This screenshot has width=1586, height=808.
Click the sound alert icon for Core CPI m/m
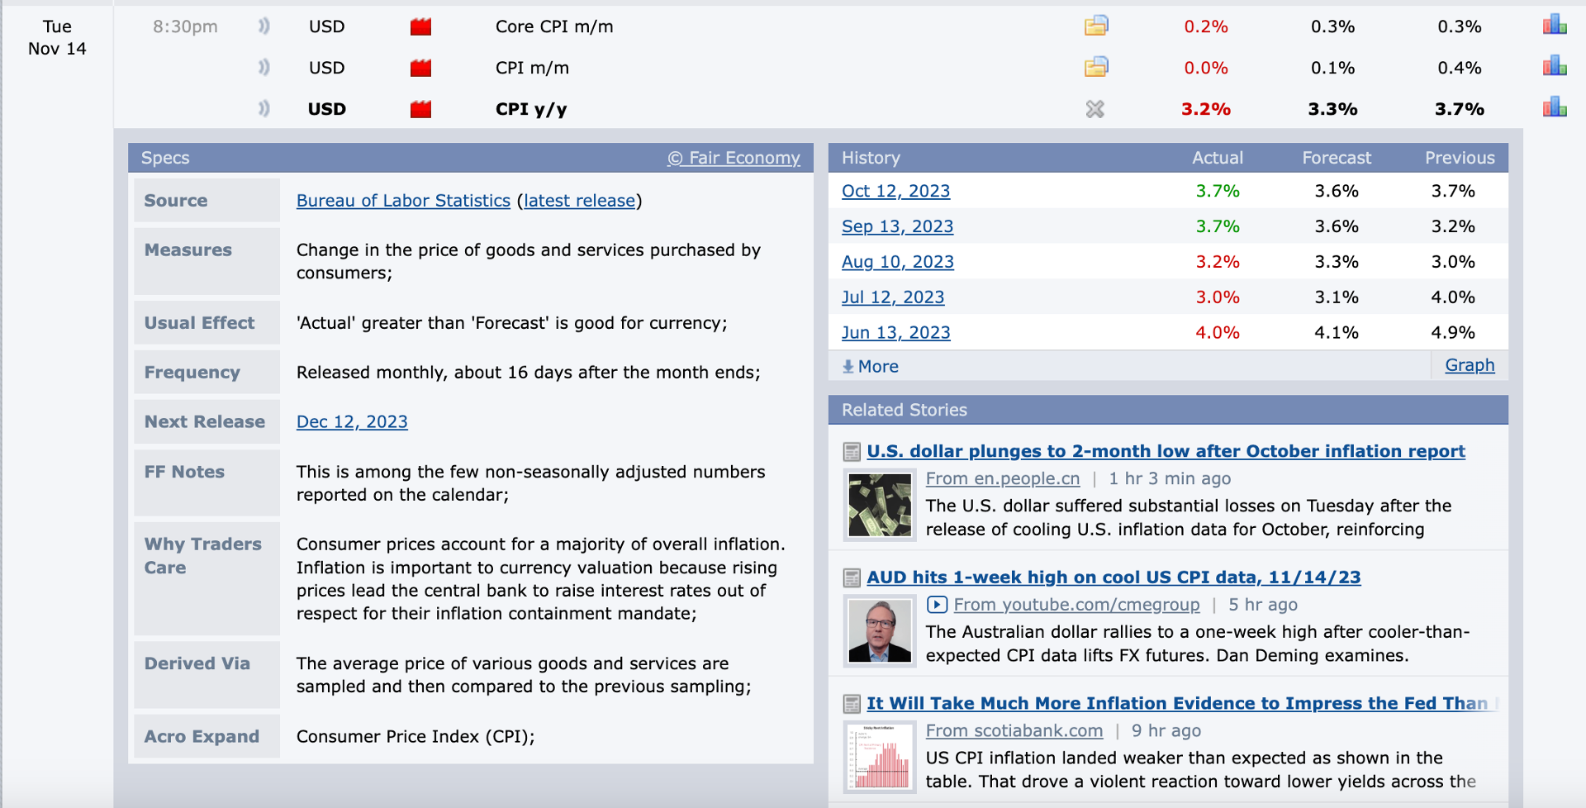click(x=264, y=26)
